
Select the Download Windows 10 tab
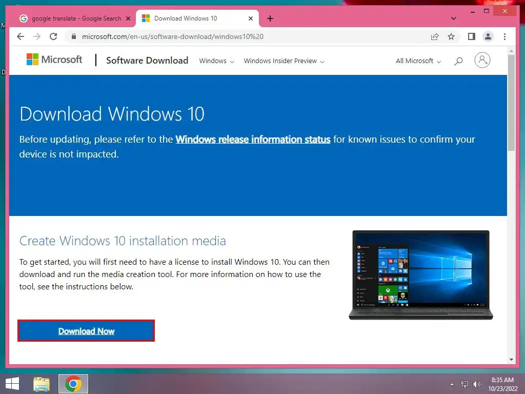click(x=197, y=18)
